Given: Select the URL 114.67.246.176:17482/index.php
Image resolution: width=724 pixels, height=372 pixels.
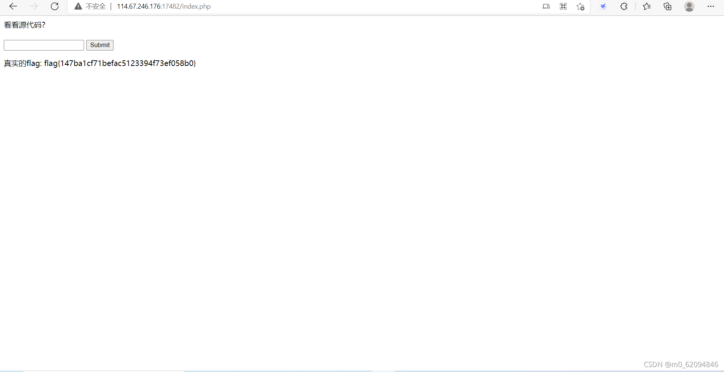Looking at the screenshot, I should (x=164, y=6).
